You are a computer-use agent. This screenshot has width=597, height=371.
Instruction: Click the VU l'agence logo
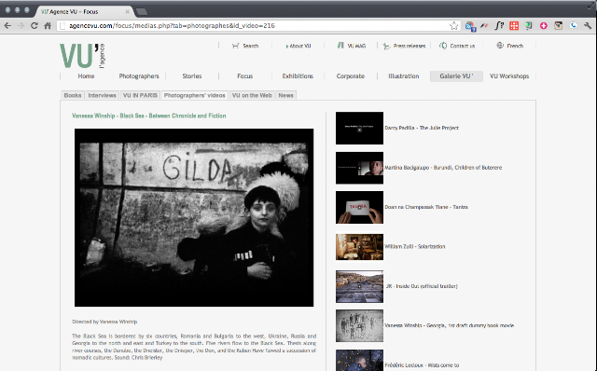[82, 56]
